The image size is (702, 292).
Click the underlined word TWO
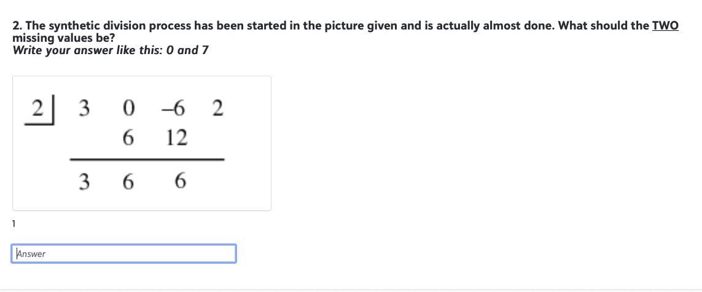[x=665, y=26]
